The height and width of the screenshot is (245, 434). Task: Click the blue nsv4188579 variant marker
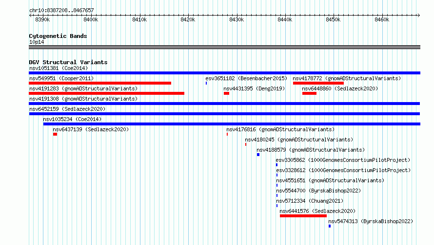pos(258,155)
